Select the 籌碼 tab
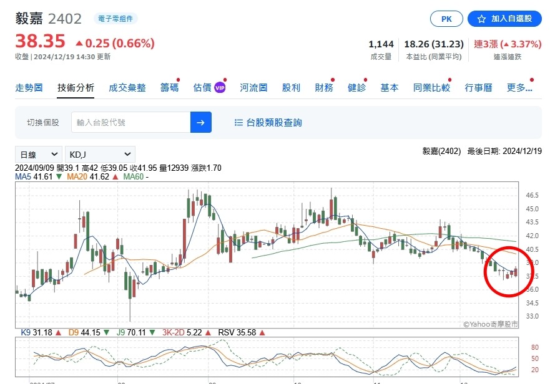Viewport: 550px width, 384px height. [169, 88]
